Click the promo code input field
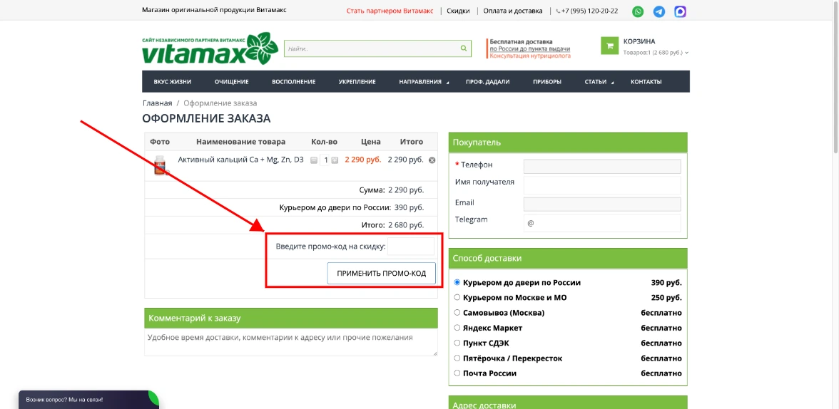 [410, 247]
